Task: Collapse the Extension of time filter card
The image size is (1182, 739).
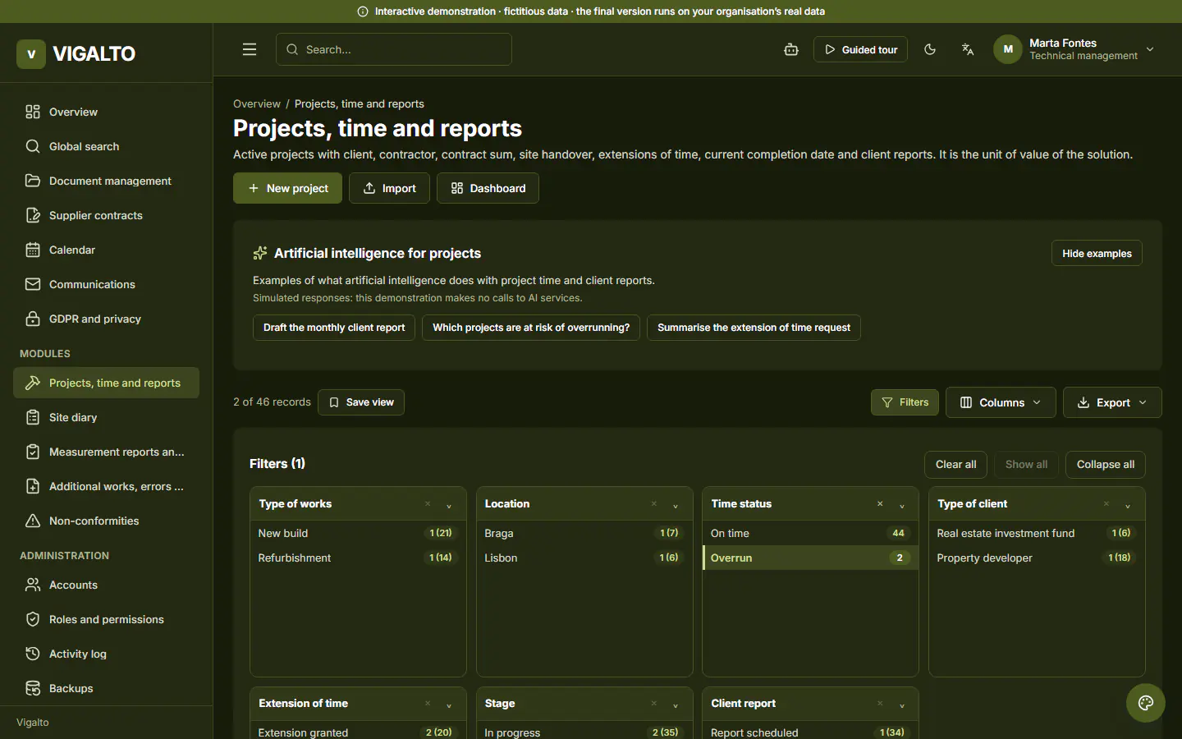Action: click(x=449, y=705)
